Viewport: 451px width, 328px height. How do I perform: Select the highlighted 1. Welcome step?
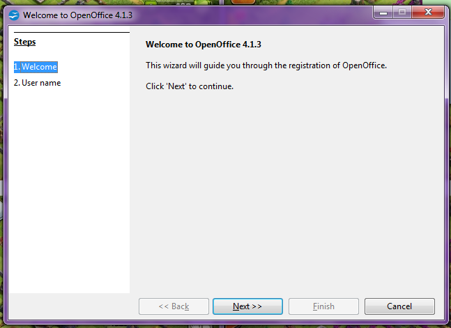pyautogui.click(x=36, y=67)
